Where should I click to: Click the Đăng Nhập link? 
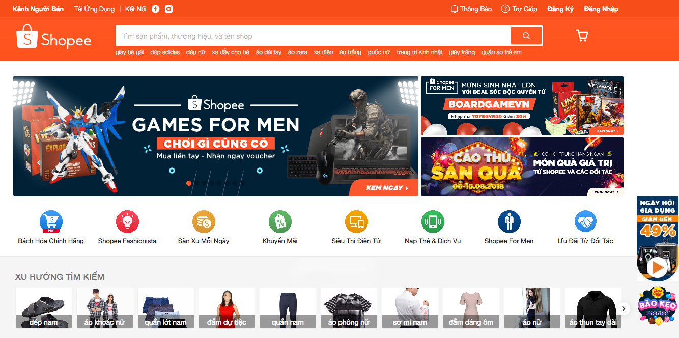click(601, 8)
